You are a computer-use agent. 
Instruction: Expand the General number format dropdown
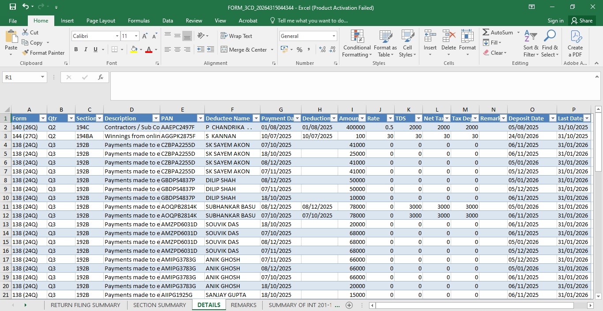(334, 36)
